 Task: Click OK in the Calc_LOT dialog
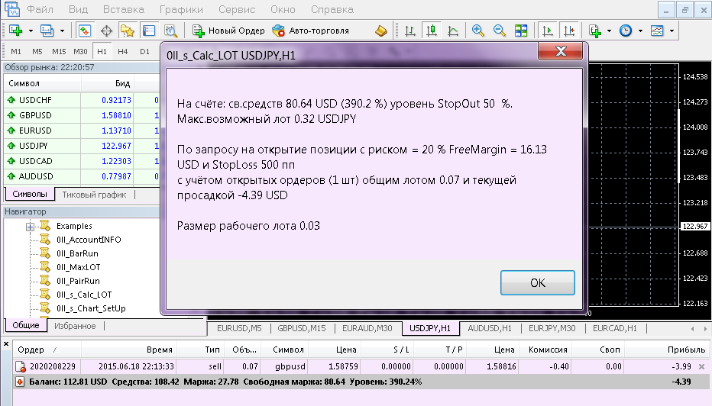click(538, 283)
